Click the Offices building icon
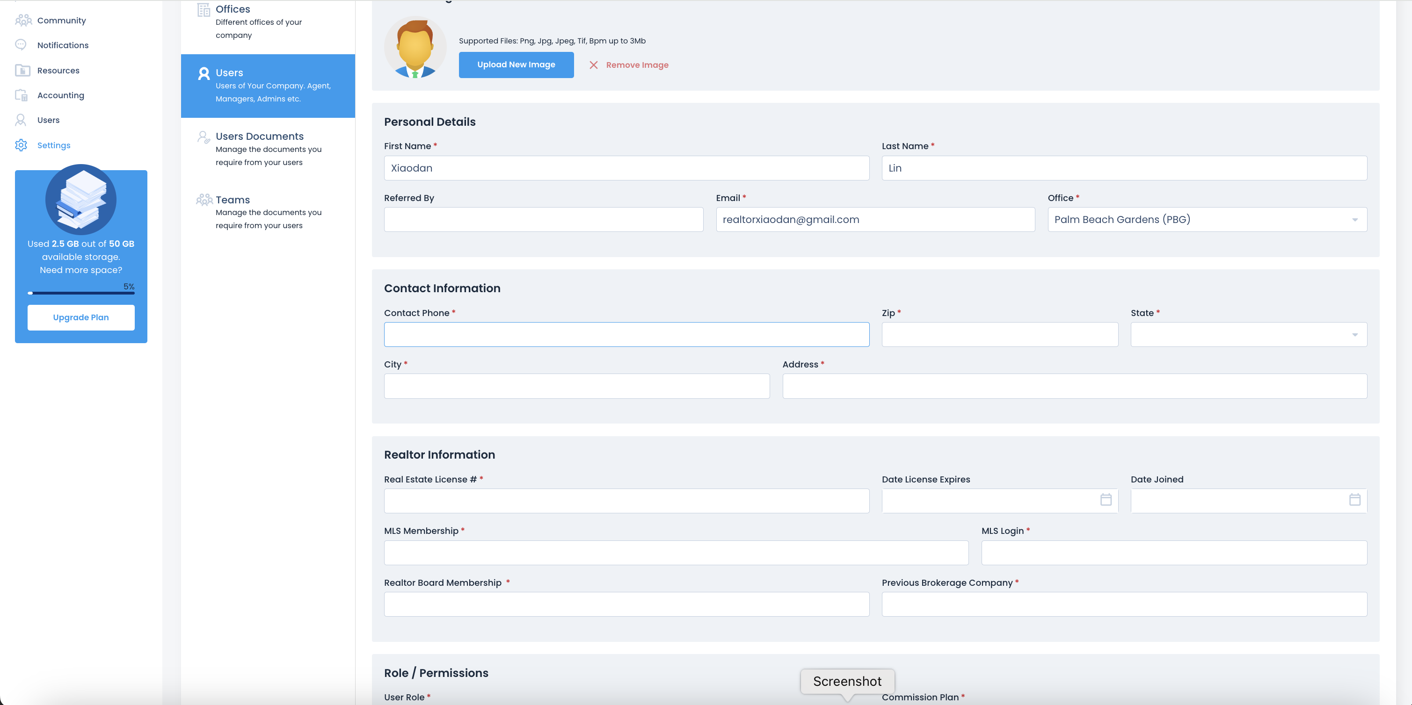 tap(204, 10)
